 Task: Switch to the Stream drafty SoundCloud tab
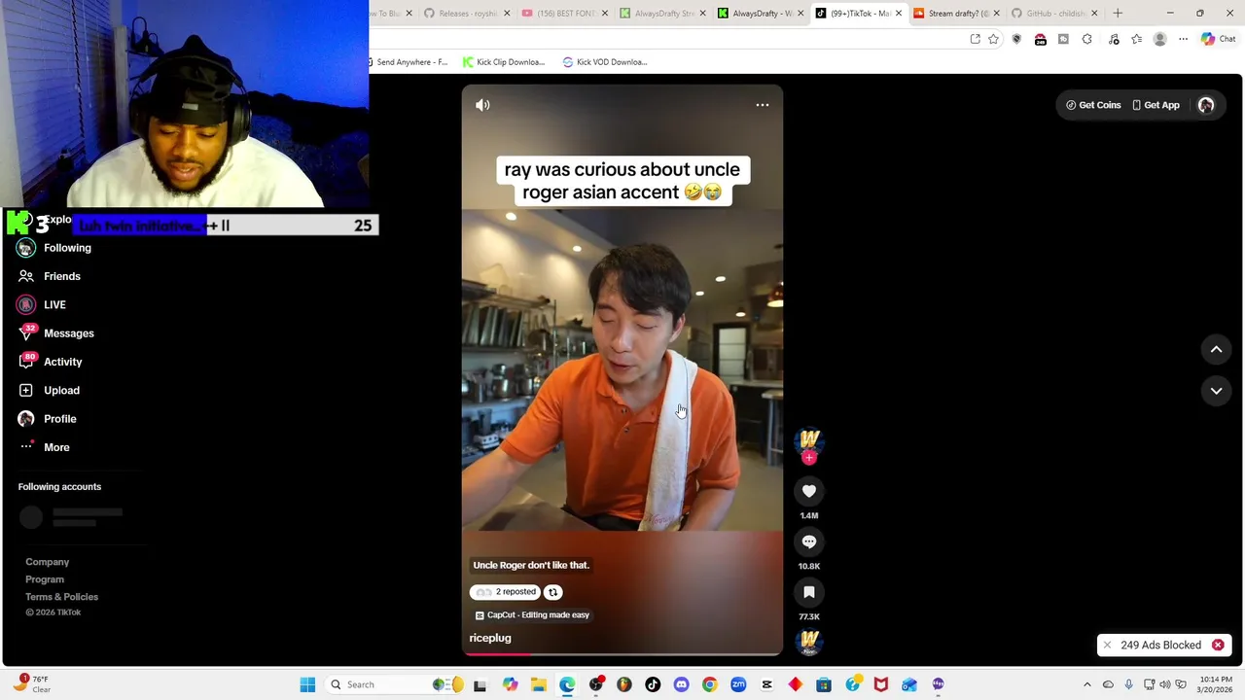pos(957,14)
